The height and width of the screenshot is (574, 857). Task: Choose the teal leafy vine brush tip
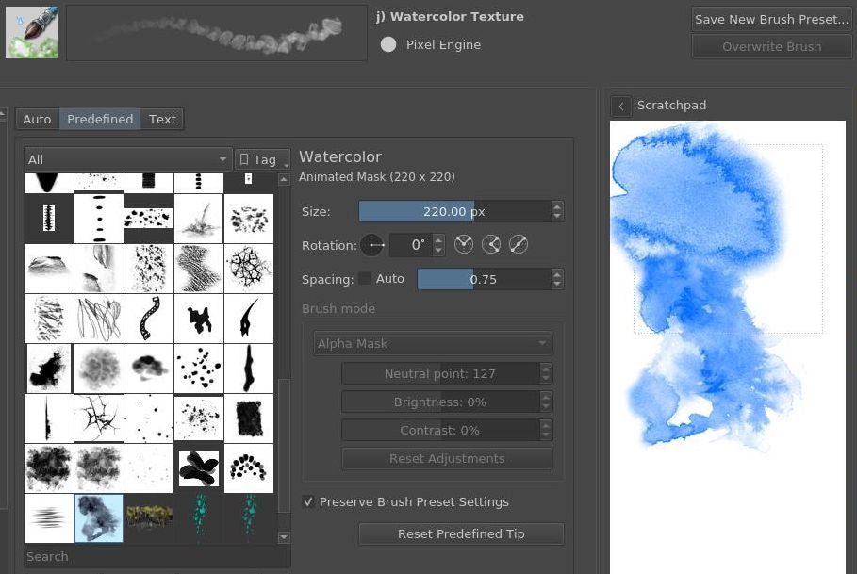click(199, 518)
